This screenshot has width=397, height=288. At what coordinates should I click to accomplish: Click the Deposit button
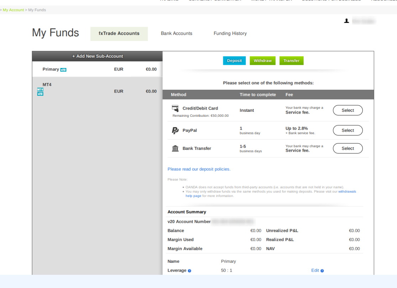tap(234, 61)
